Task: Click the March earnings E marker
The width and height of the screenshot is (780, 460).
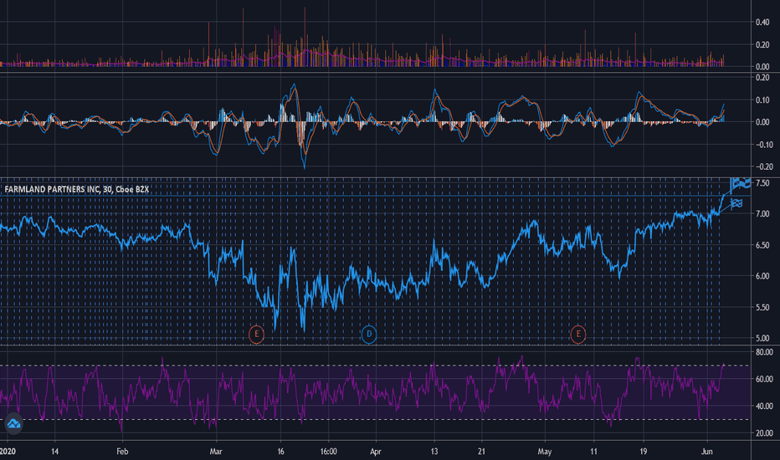Action: pos(256,335)
